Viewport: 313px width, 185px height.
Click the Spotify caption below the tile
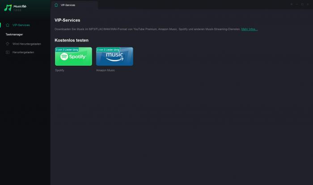coord(59,70)
